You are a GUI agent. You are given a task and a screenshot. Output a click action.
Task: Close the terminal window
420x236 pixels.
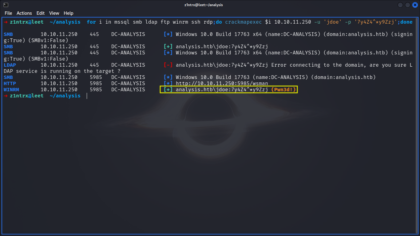(415, 5)
